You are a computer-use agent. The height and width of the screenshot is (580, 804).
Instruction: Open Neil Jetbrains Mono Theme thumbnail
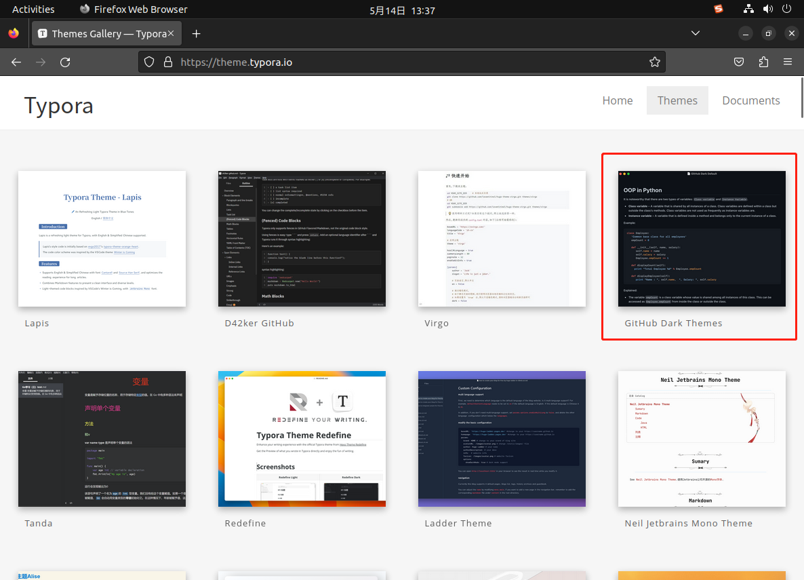pos(702,439)
